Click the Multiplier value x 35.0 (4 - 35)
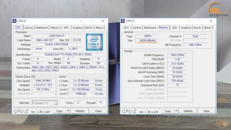 tap(43, 85)
